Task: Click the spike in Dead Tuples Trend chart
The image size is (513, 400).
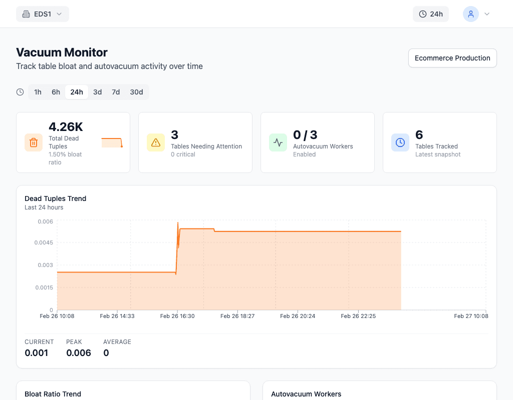Action: point(178,223)
